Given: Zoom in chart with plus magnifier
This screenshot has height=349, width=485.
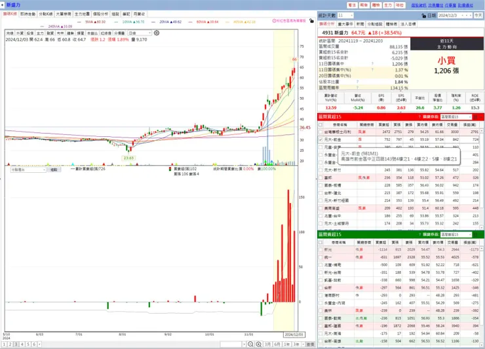Looking at the screenshot, I should click(x=259, y=344).
